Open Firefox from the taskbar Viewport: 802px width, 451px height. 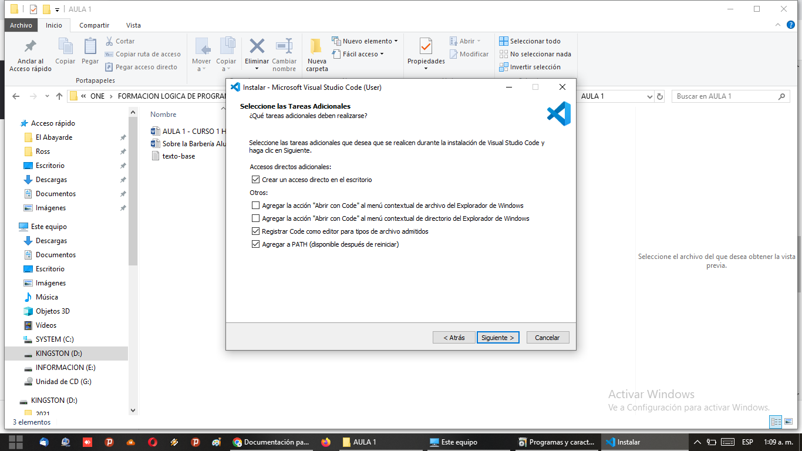click(326, 442)
